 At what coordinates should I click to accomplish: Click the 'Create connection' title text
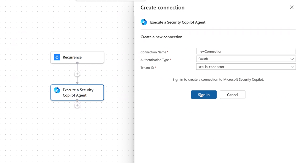click(162, 8)
